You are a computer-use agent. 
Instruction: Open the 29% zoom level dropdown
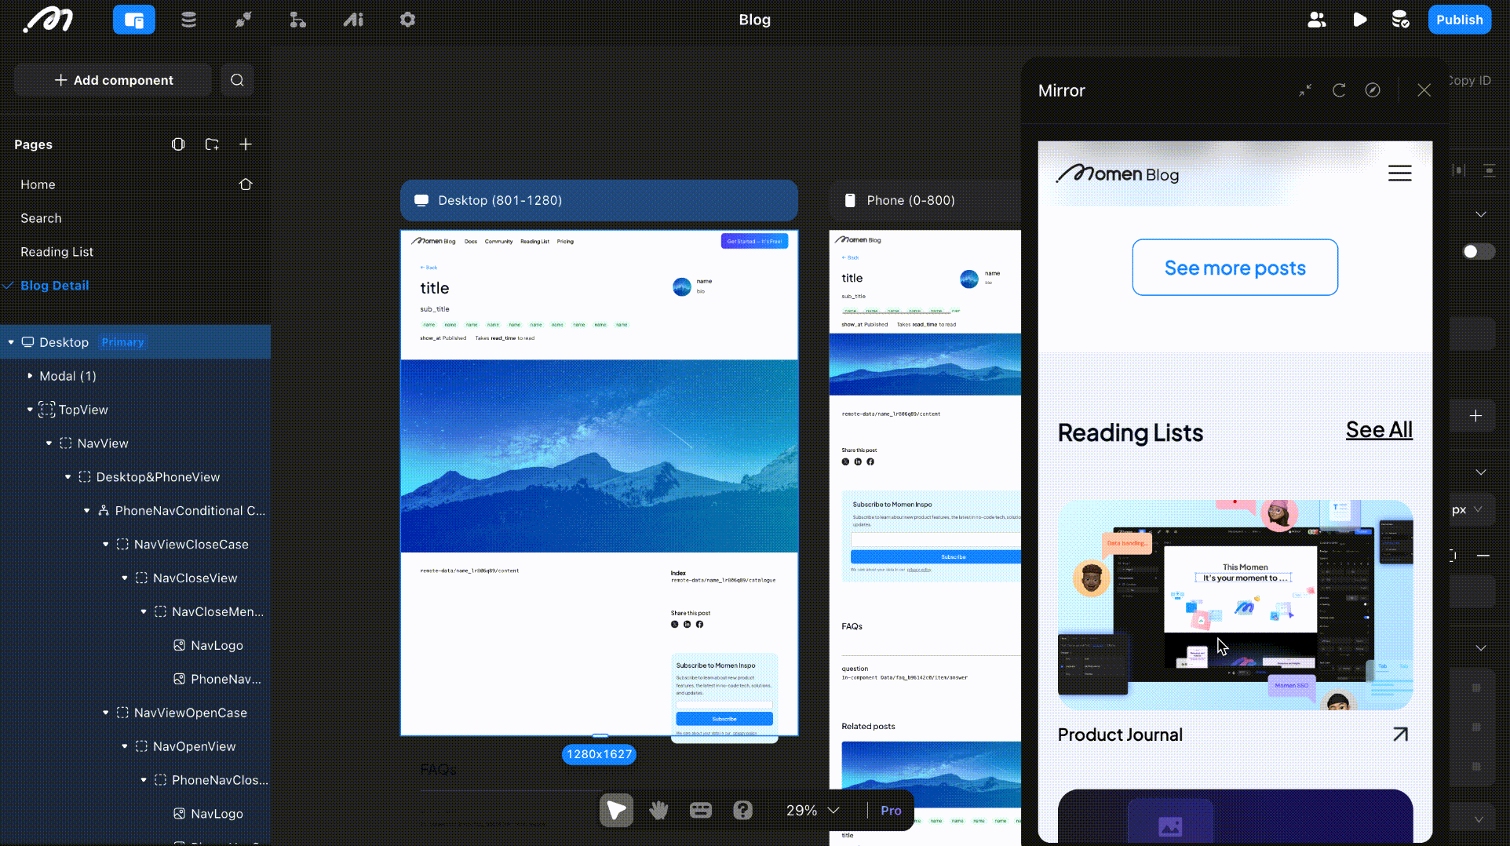813,810
